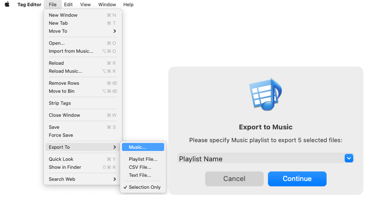This screenshot has height=197, width=366.
Task: Select Save in the File menu
Action: (83, 127)
